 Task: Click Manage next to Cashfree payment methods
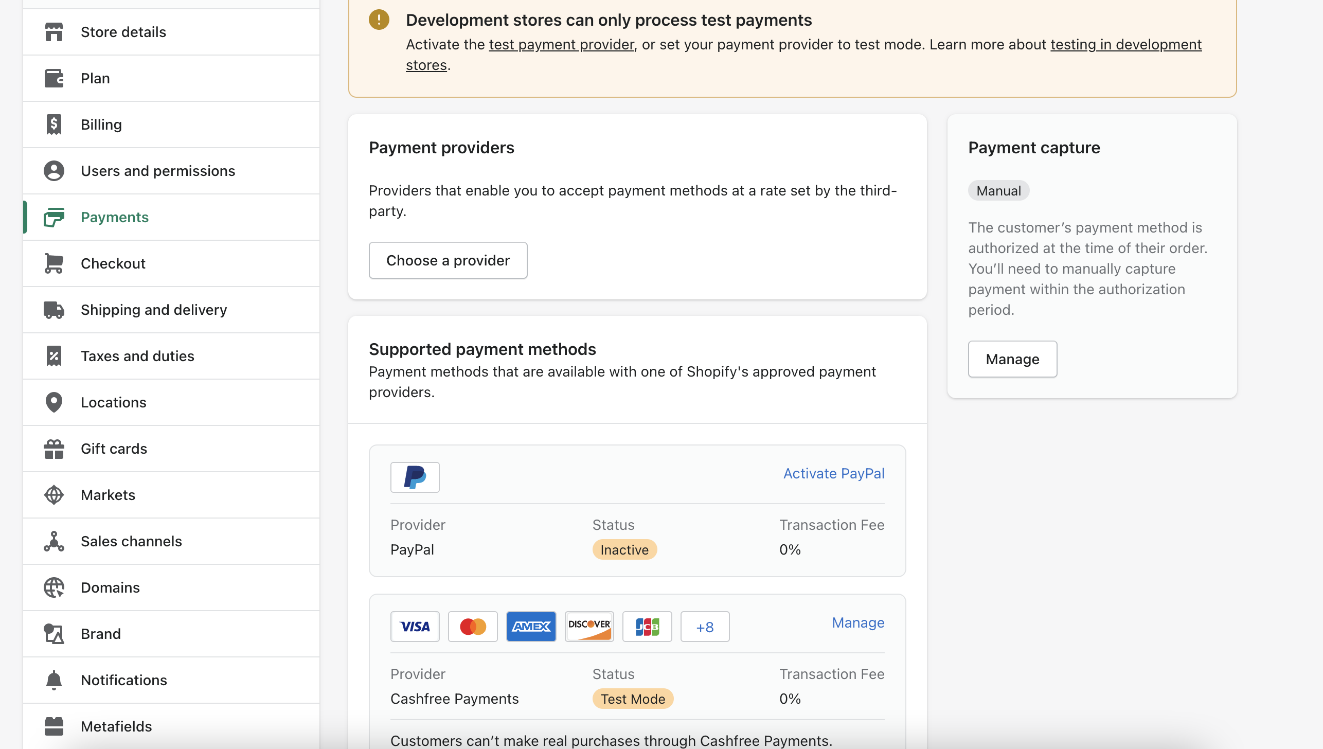tap(857, 622)
